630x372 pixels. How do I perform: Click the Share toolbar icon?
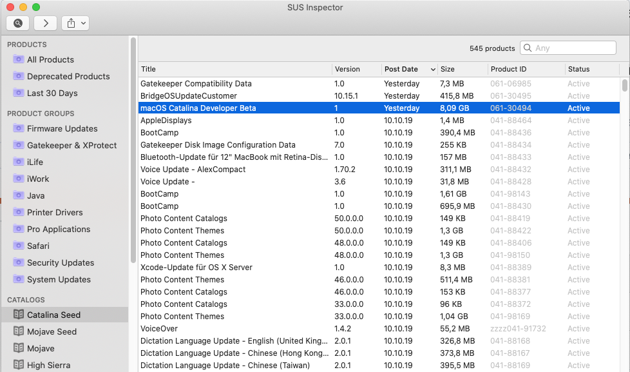click(71, 23)
